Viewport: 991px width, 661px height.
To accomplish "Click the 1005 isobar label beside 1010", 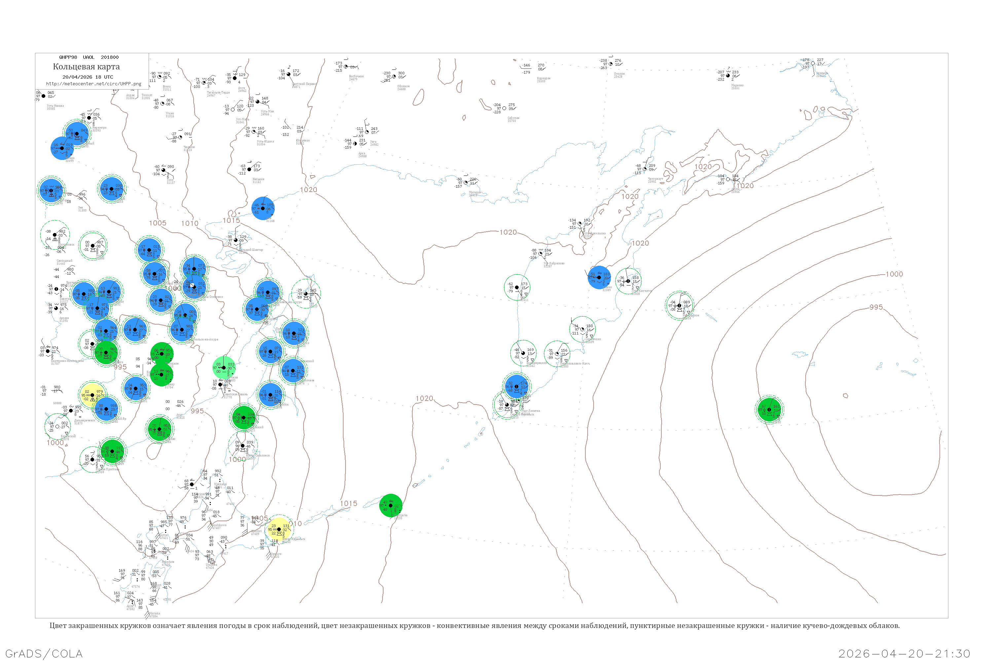I will tap(158, 223).
